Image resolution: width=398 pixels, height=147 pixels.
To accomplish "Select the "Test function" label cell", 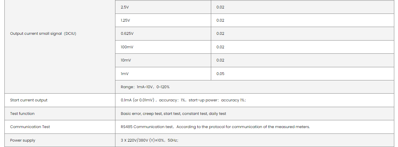I will point(22,114).
